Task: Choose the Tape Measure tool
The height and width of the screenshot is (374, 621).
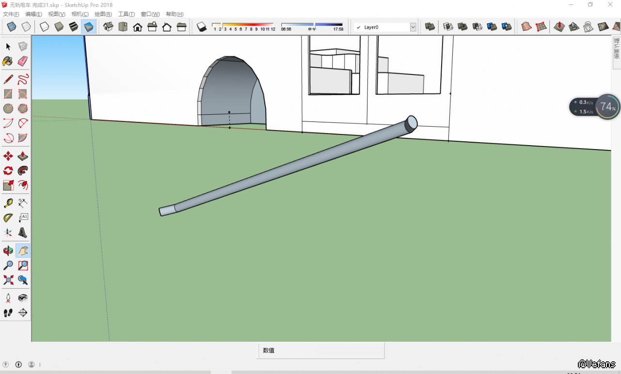Action: point(8,203)
